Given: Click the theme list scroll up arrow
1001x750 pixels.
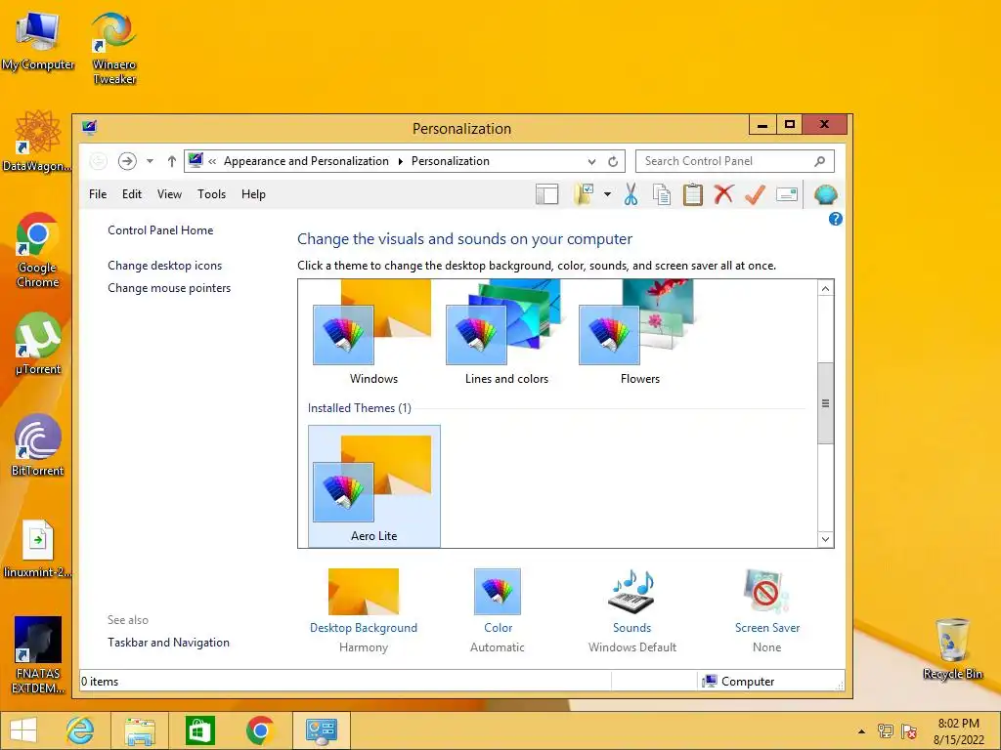Looking at the screenshot, I should (x=825, y=288).
